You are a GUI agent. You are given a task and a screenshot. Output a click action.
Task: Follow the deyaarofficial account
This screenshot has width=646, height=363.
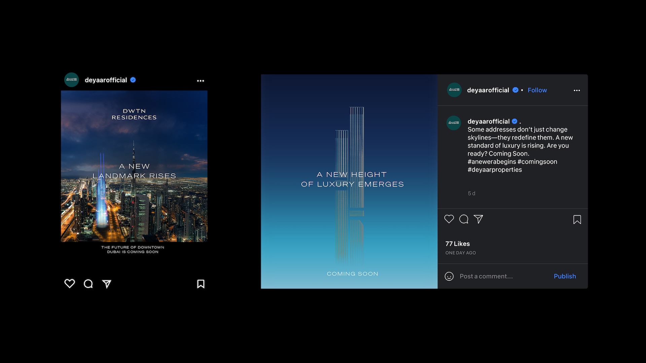point(537,90)
